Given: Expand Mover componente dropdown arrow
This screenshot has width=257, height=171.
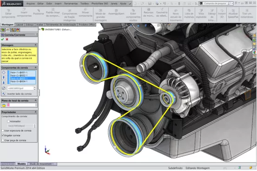Looking at the screenshot, I should point(86,20).
